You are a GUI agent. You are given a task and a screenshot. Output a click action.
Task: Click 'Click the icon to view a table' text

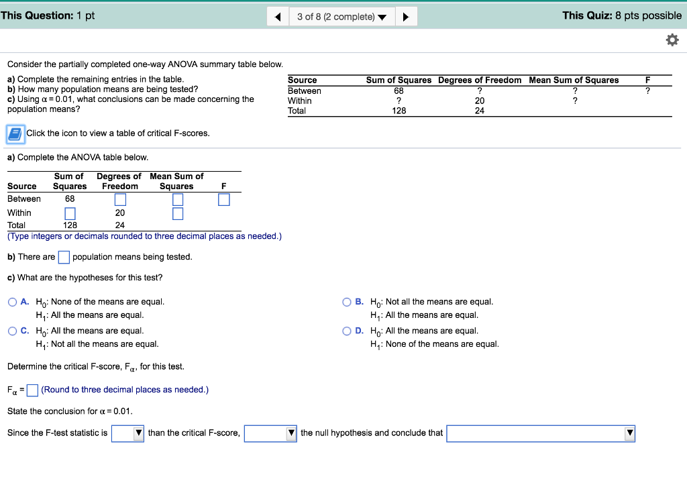[x=118, y=133]
